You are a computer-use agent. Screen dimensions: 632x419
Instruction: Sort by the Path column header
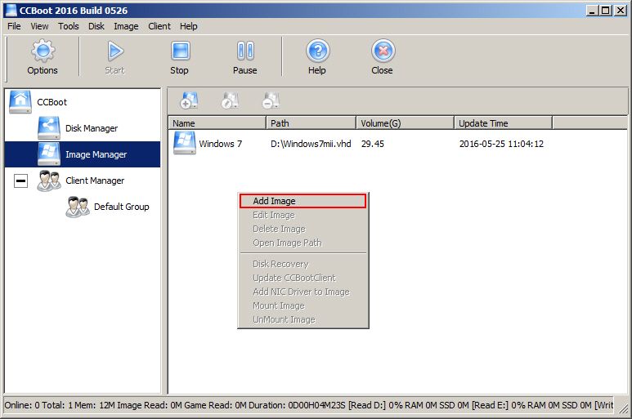[312, 123]
